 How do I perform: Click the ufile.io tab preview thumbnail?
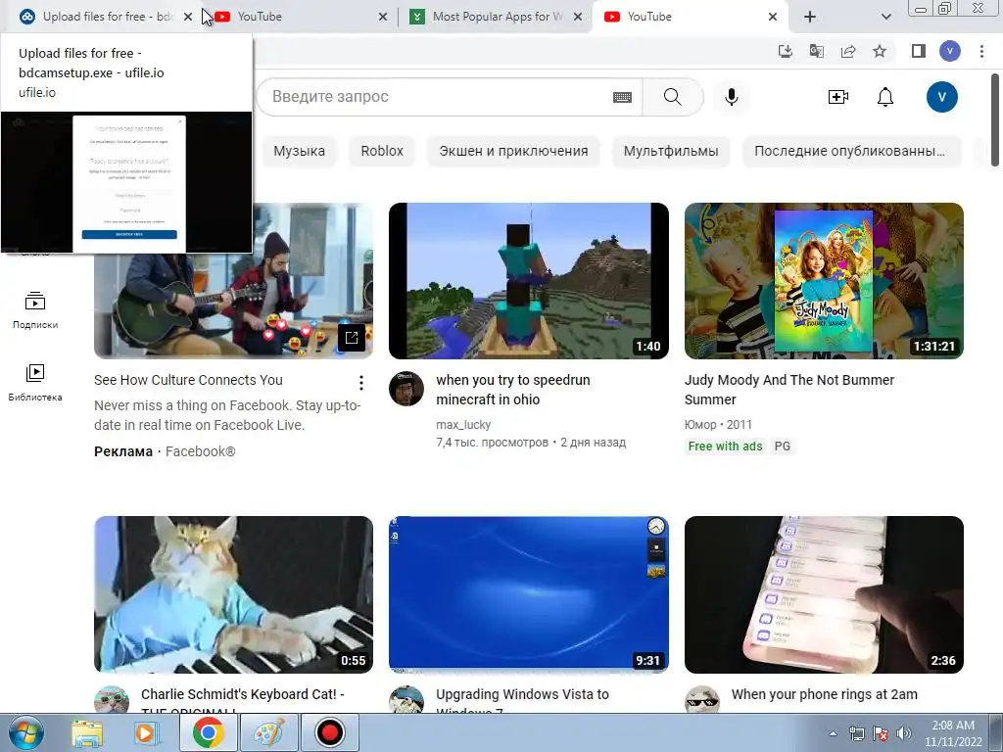coord(126,182)
